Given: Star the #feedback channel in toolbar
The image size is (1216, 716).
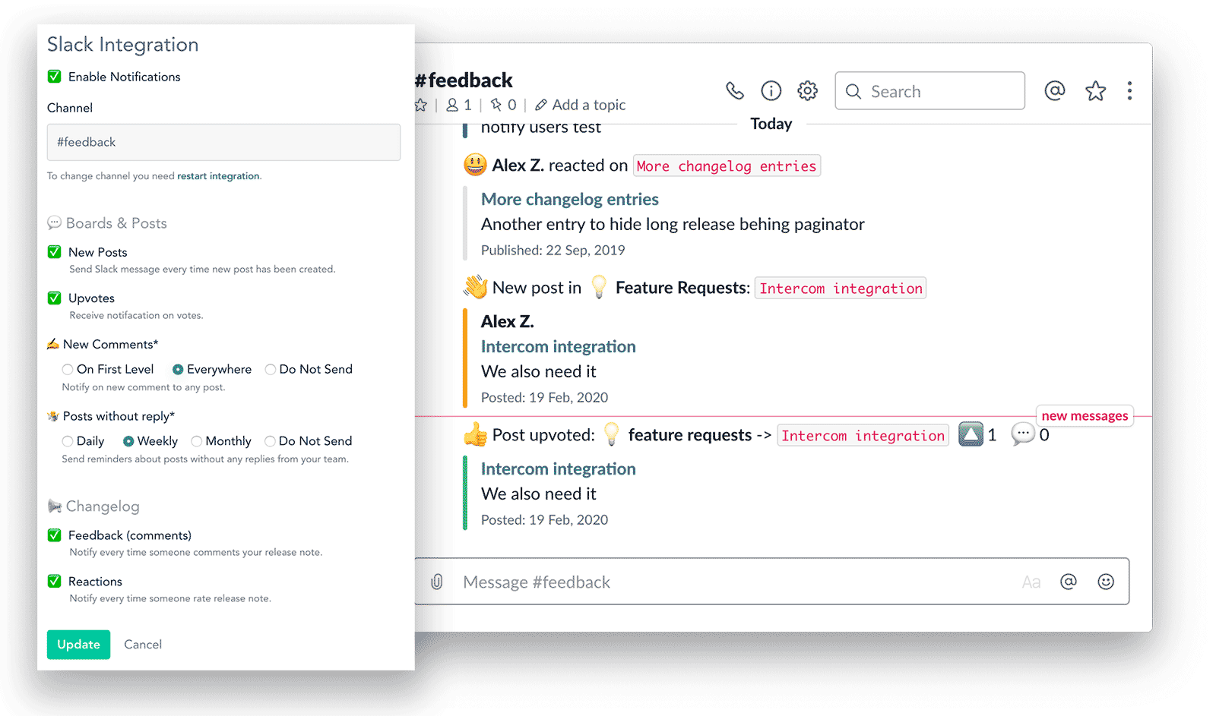Looking at the screenshot, I should [1095, 91].
